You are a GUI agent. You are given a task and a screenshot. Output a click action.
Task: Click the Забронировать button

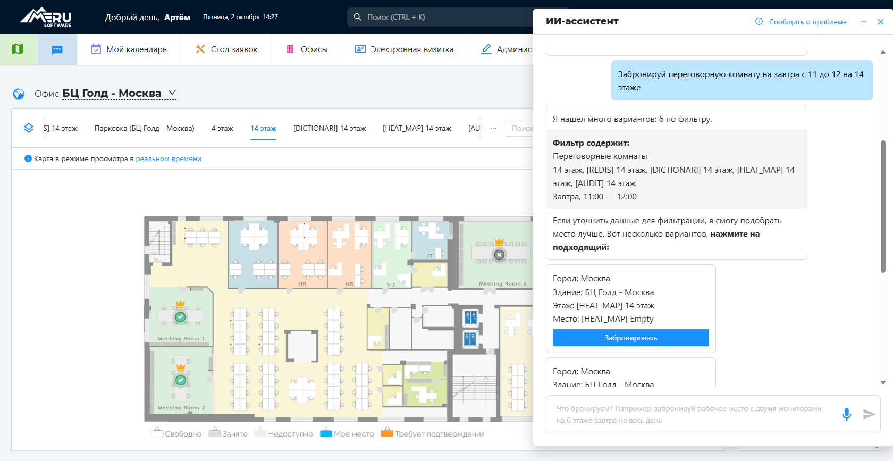[630, 338]
